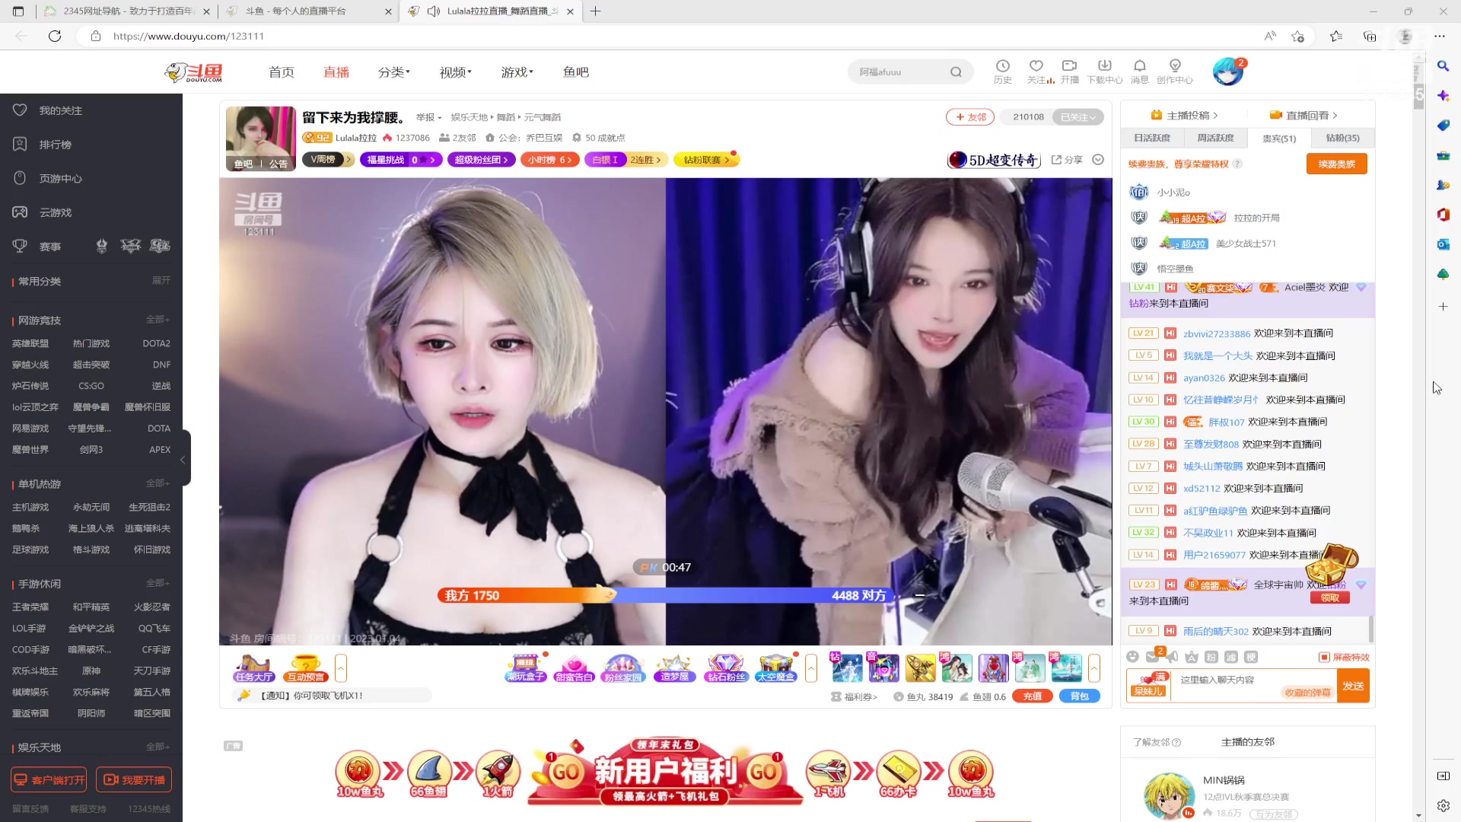This screenshot has width=1461, height=822.
Task: Expand the 游戏 games dropdown
Action: coord(517,72)
